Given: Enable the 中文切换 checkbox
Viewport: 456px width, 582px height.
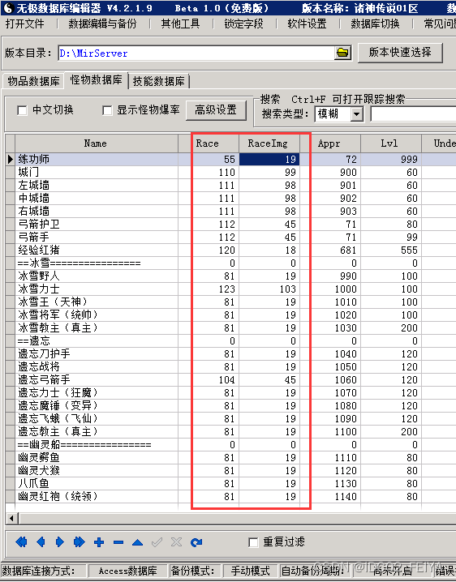Looking at the screenshot, I should click(22, 110).
